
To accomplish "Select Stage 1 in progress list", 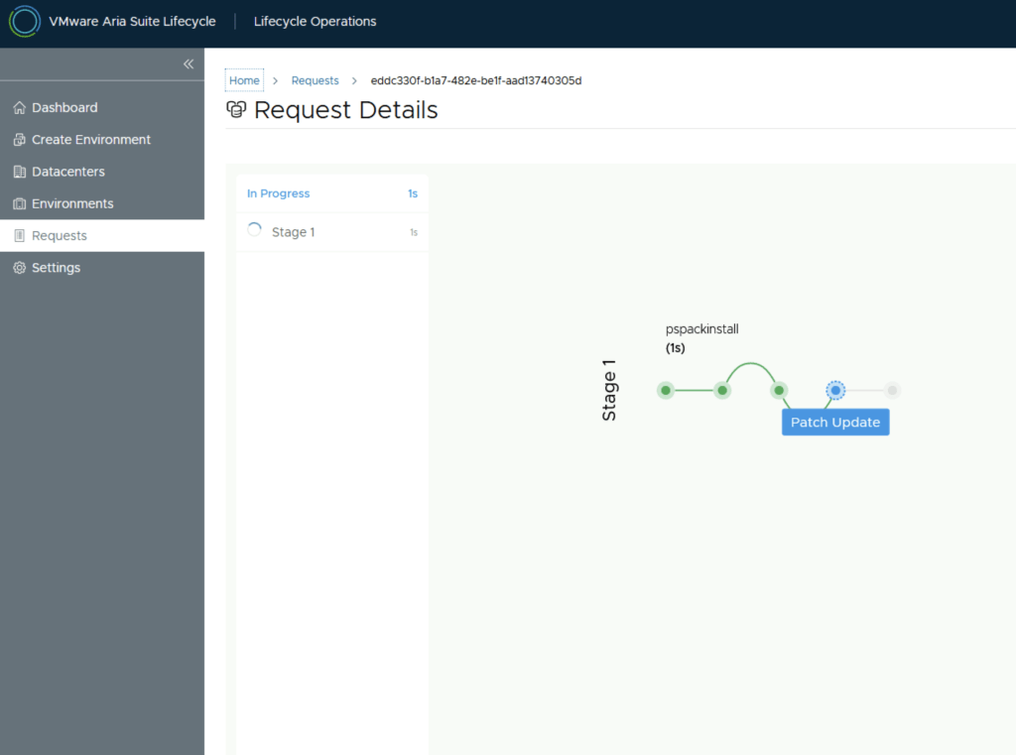I will click(x=293, y=232).
